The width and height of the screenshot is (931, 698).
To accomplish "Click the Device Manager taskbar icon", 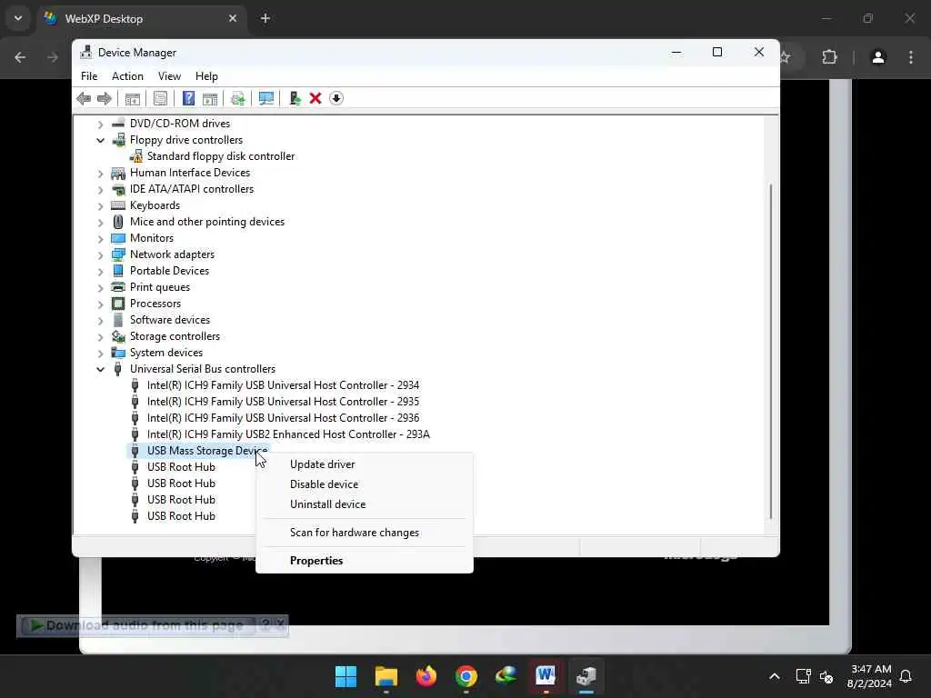I will pyautogui.click(x=586, y=676).
